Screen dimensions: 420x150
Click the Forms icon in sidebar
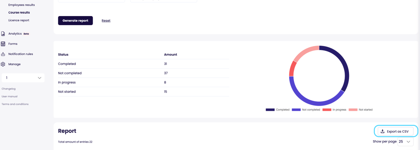(x=3, y=44)
